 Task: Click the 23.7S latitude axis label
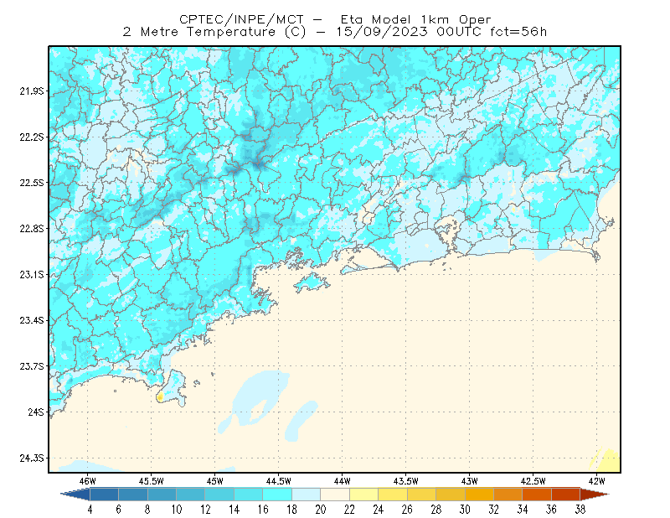point(32,366)
